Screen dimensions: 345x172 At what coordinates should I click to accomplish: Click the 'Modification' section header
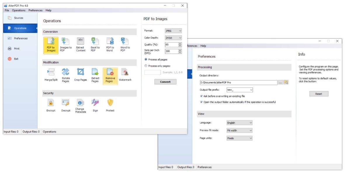click(90, 63)
